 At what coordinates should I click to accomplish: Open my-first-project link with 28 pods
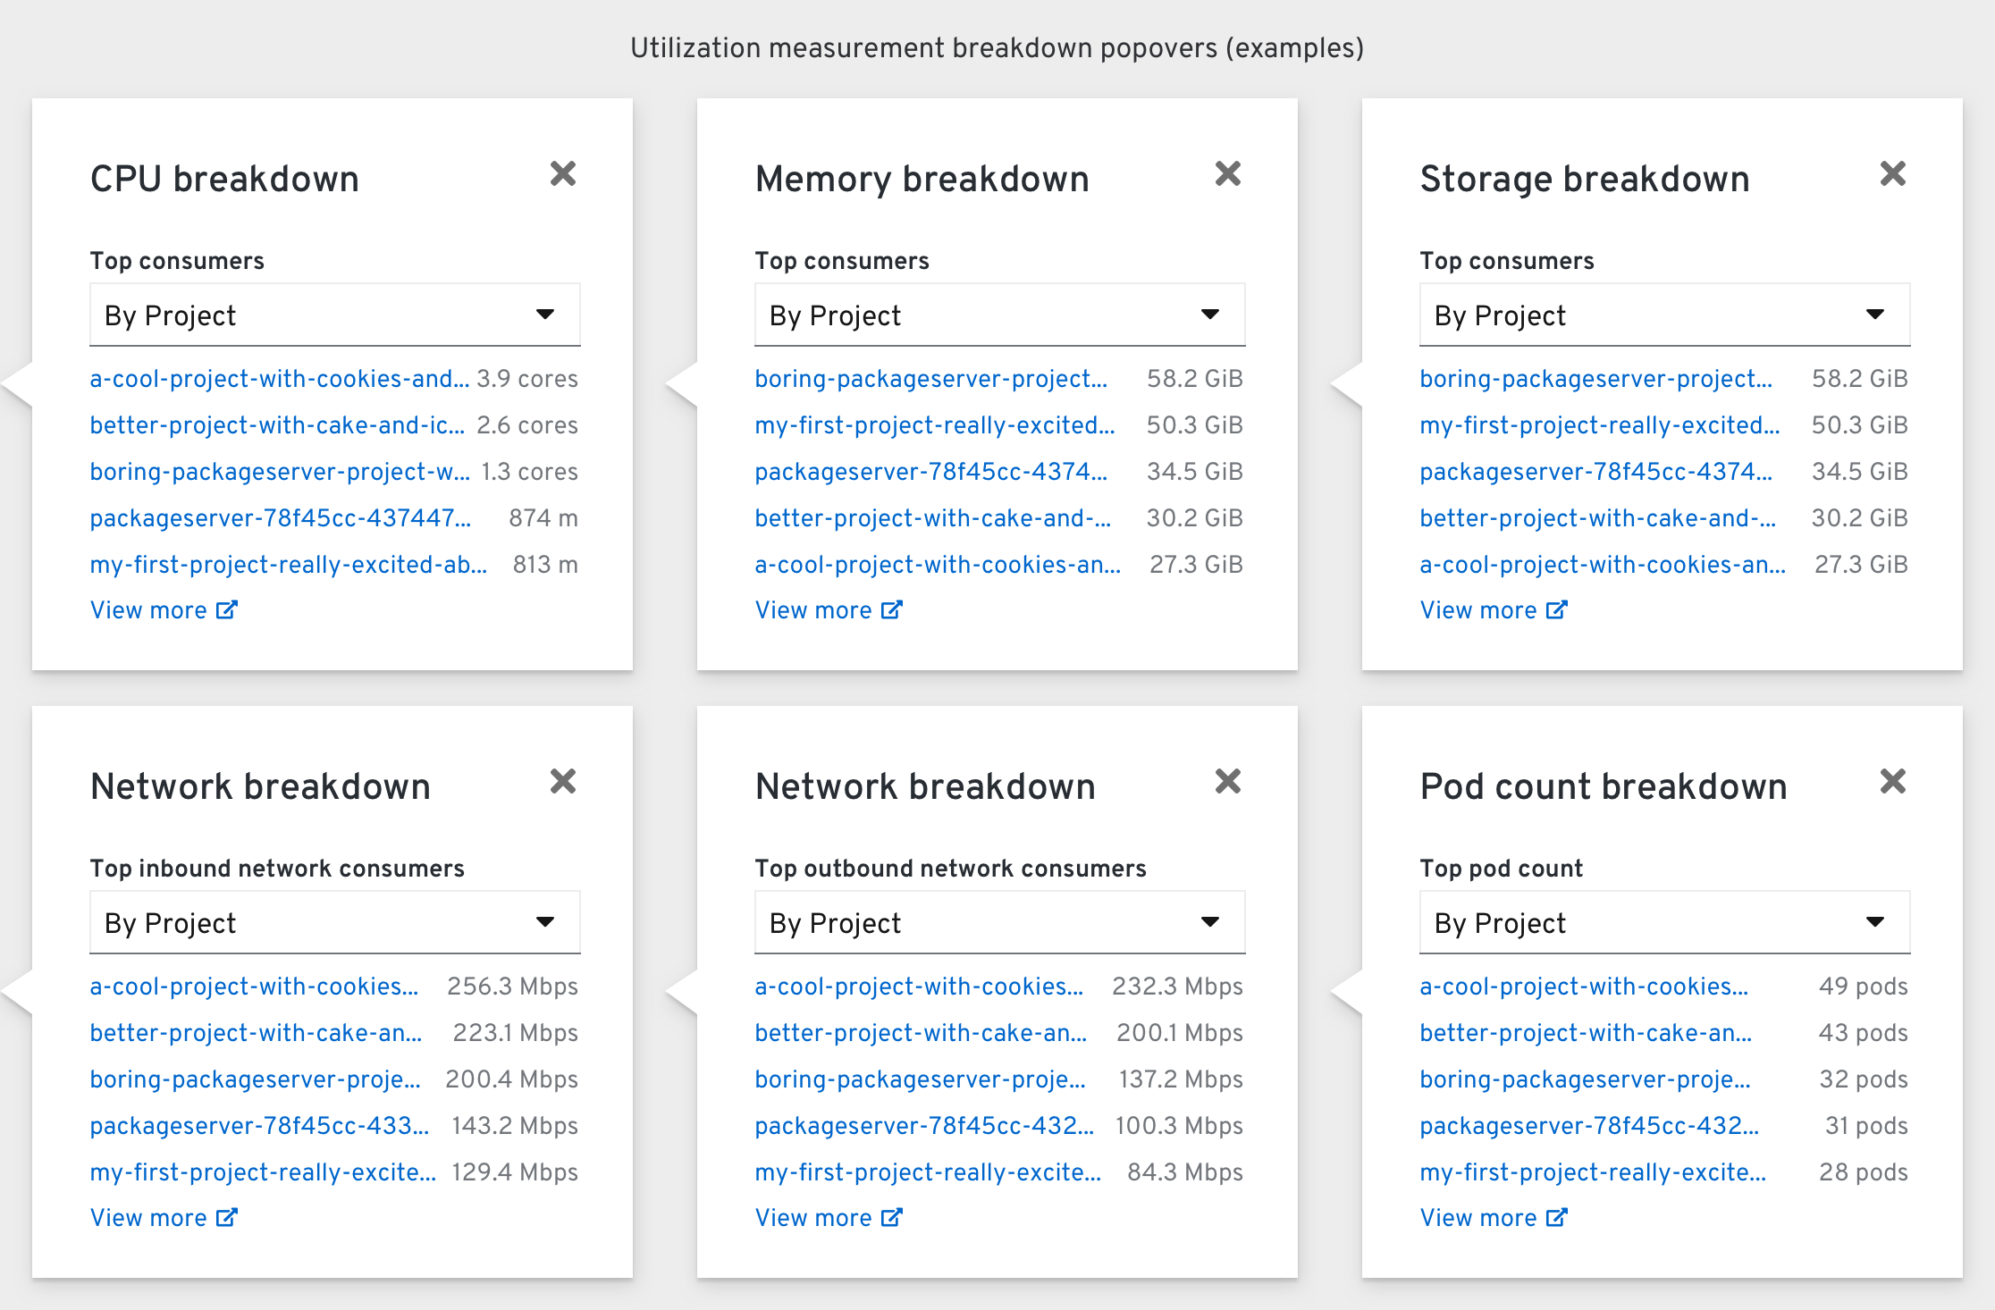coord(1593,1172)
